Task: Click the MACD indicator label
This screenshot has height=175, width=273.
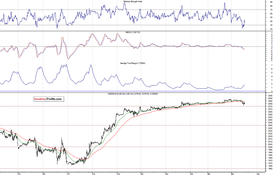Action: point(133,32)
